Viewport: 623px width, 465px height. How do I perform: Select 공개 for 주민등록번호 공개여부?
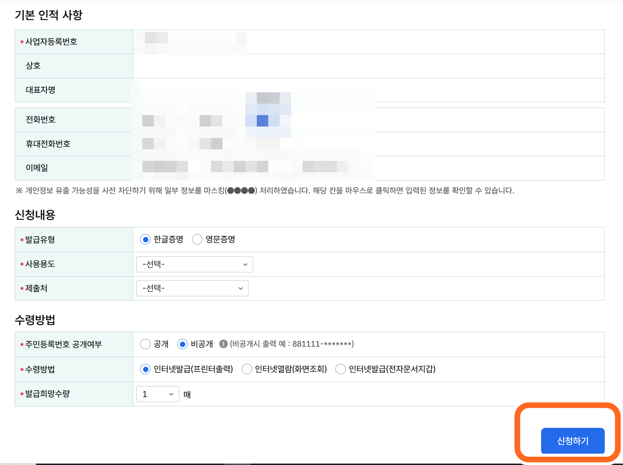pyautogui.click(x=145, y=344)
